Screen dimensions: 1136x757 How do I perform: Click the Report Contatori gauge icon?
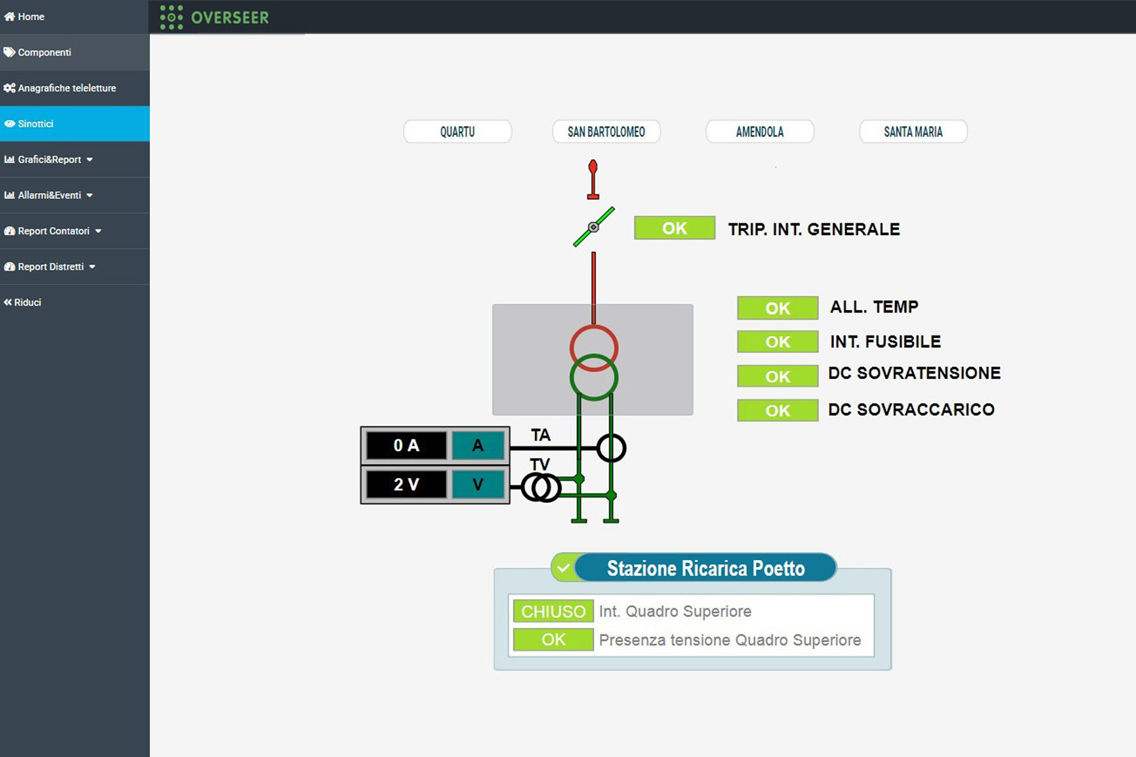pos(9,231)
